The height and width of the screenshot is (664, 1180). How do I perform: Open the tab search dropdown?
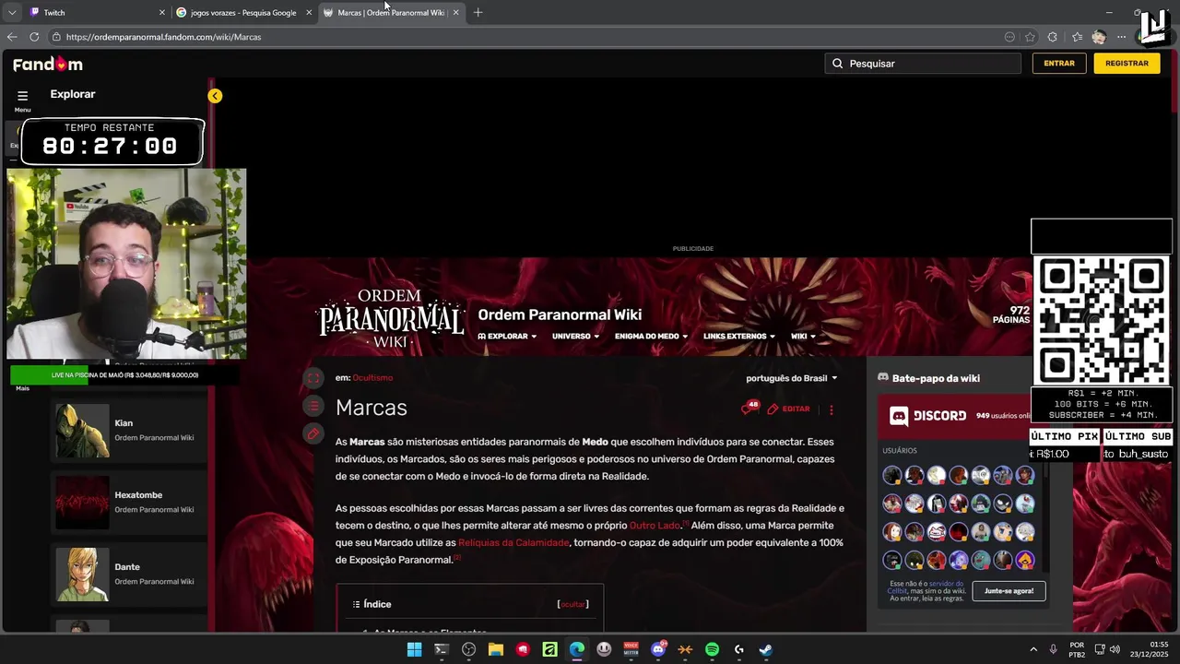pyautogui.click(x=12, y=13)
